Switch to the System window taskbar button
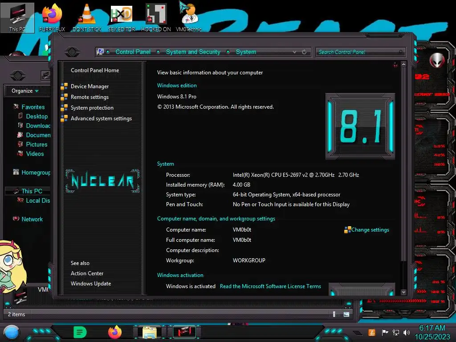Image resolution: width=456 pixels, height=342 pixels. click(x=184, y=332)
